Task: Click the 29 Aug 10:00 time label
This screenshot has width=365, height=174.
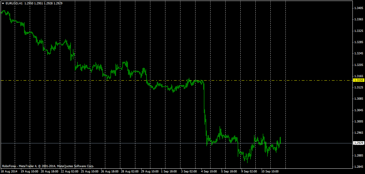Action: click(150, 172)
